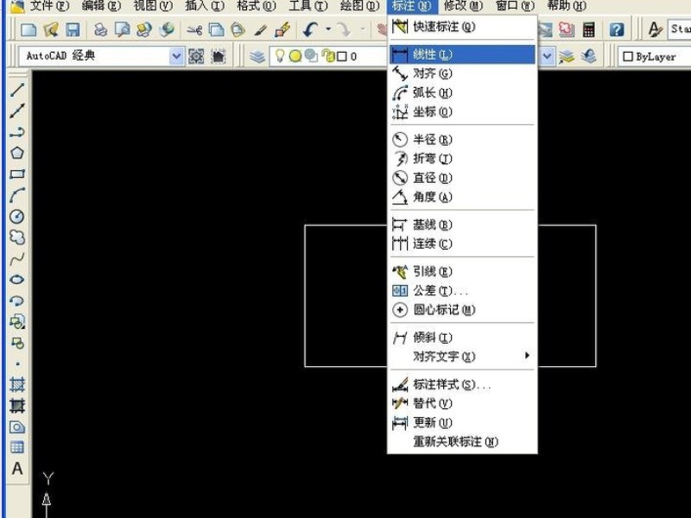The height and width of the screenshot is (518, 691).
Task: Open the QuickCalc calculator icon
Action: tap(588, 29)
